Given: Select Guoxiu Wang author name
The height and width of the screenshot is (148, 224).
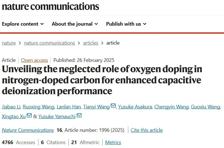Looking at the screenshot, I should pos(206,107).
